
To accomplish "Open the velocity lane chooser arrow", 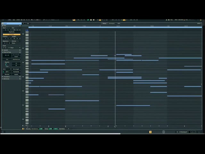I will (x=24, y=129).
